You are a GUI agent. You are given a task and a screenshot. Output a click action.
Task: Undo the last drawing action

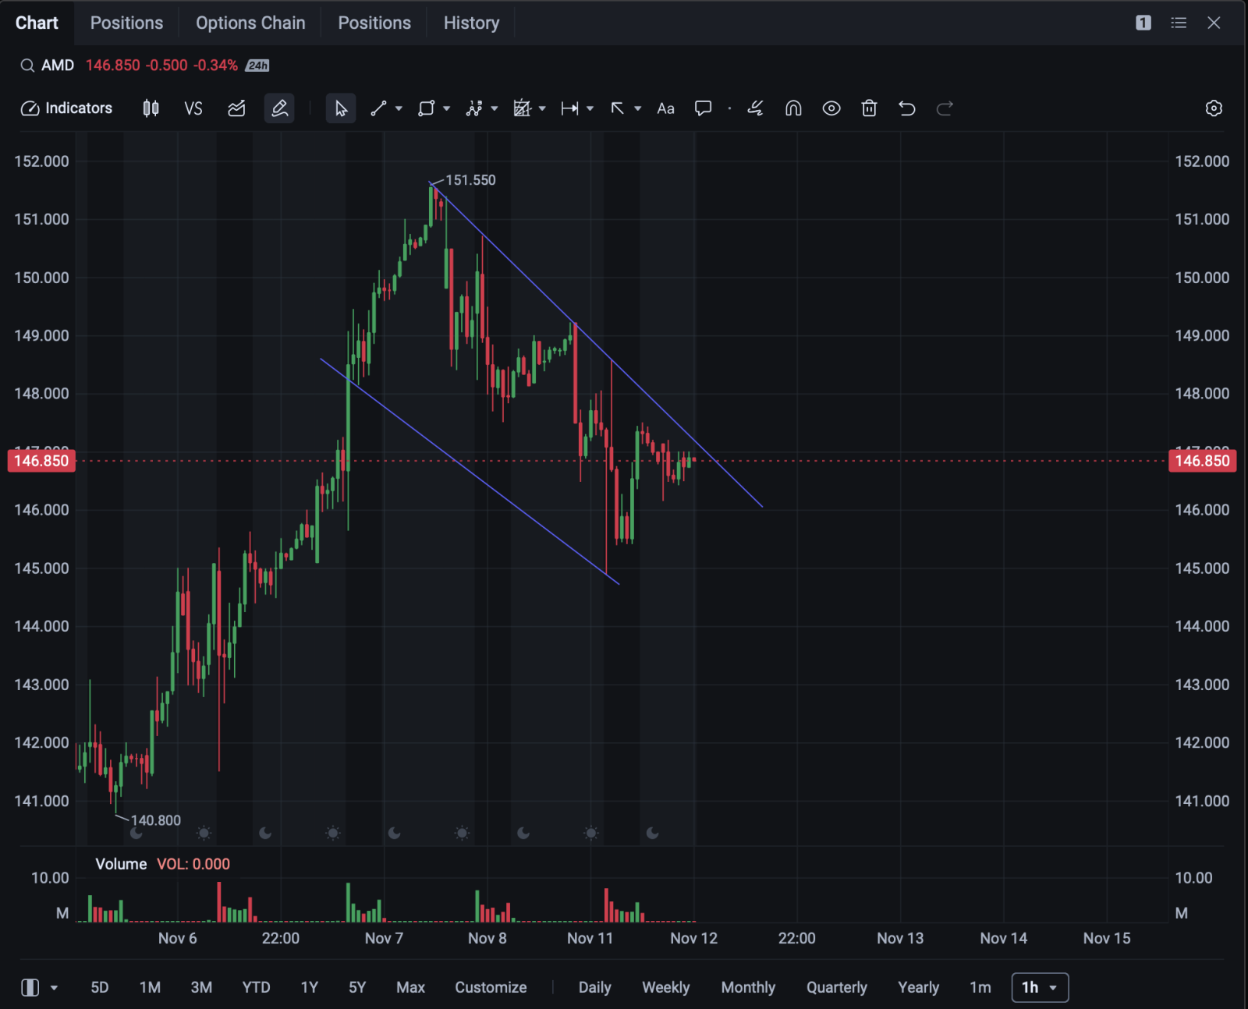[906, 108]
